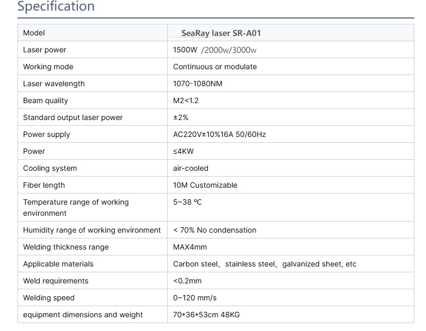Select the SeaRay laser SR-A01 model value
Viewport: 426px width, 331px height.
click(x=221, y=33)
